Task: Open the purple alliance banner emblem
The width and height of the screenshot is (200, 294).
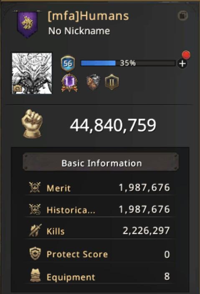Action: tap(28, 24)
